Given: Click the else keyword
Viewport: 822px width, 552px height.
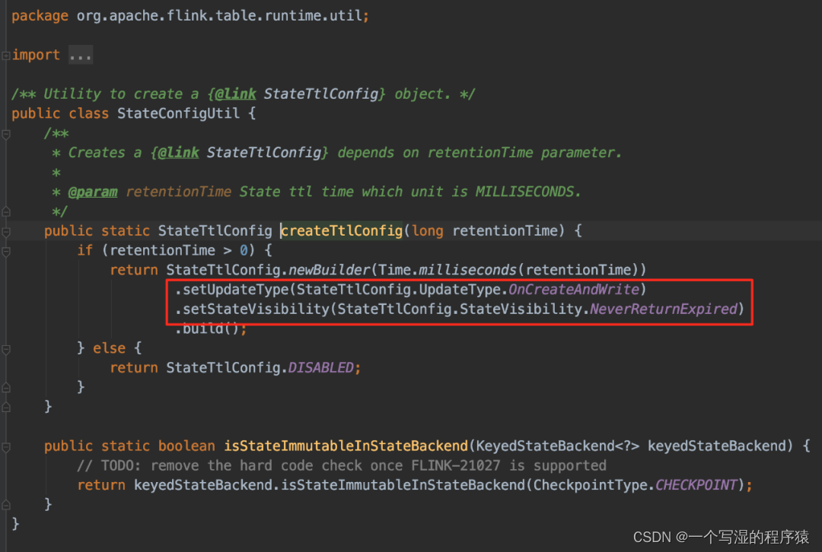Looking at the screenshot, I should coord(109,348).
